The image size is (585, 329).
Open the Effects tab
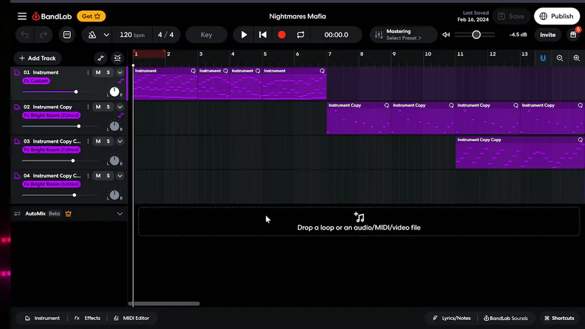click(x=87, y=318)
